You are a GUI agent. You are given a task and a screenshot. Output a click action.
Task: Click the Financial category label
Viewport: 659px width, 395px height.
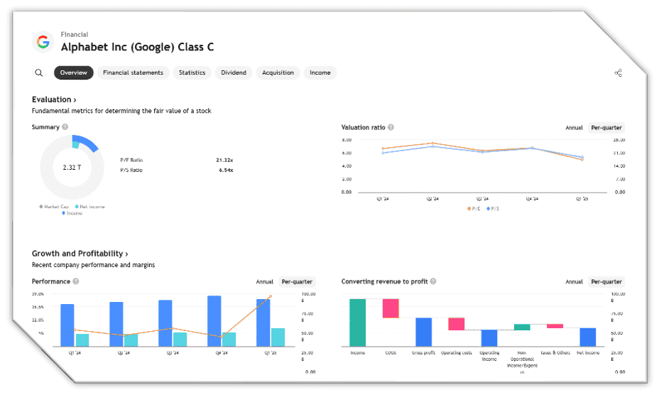point(75,35)
